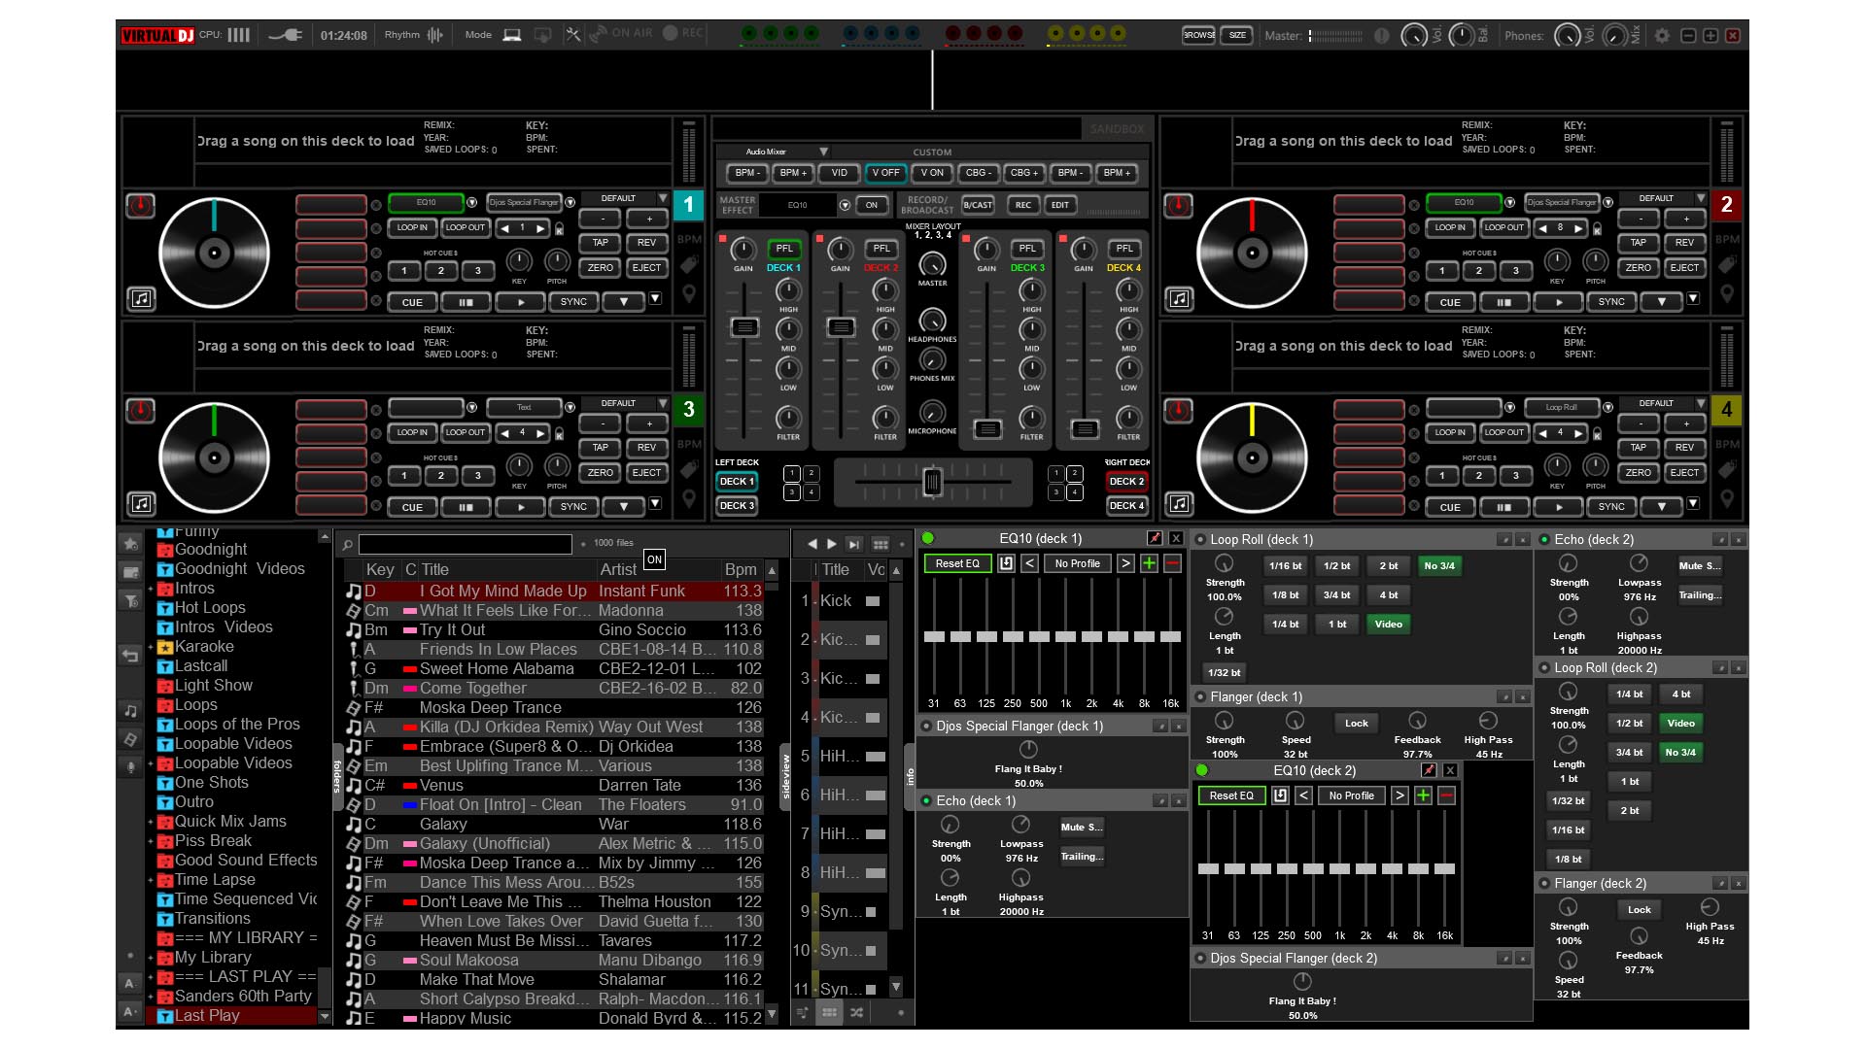Click the star favorites icon in left sidebar

pos(130,543)
